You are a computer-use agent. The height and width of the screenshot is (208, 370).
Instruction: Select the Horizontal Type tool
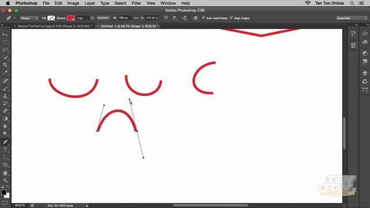click(5, 150)
